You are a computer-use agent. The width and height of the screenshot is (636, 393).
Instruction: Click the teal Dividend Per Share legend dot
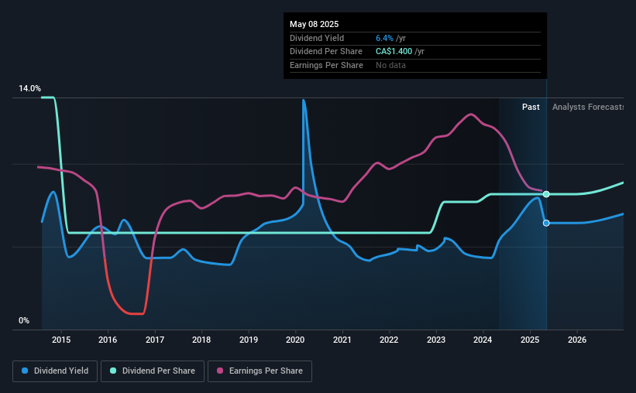[113, 371]
